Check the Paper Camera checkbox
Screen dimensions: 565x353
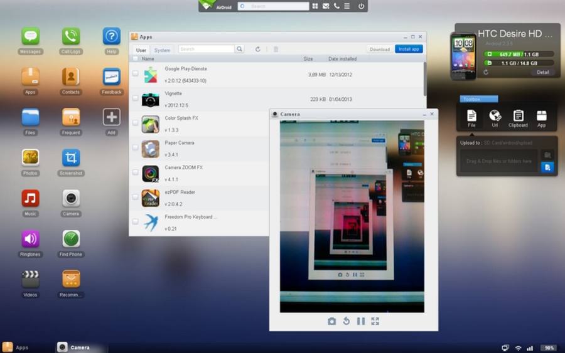click(135, 147)
